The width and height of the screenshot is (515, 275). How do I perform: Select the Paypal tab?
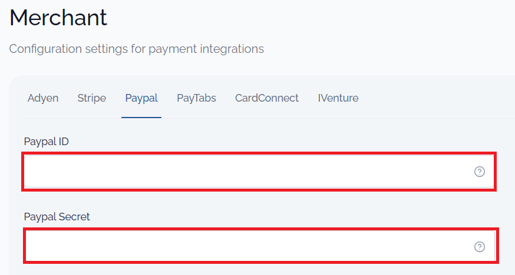coord(141,98)
